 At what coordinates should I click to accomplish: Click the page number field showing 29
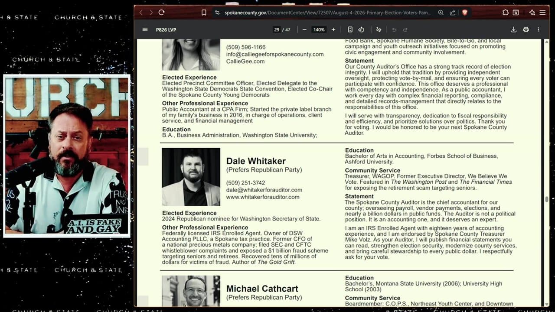[277, 29]
